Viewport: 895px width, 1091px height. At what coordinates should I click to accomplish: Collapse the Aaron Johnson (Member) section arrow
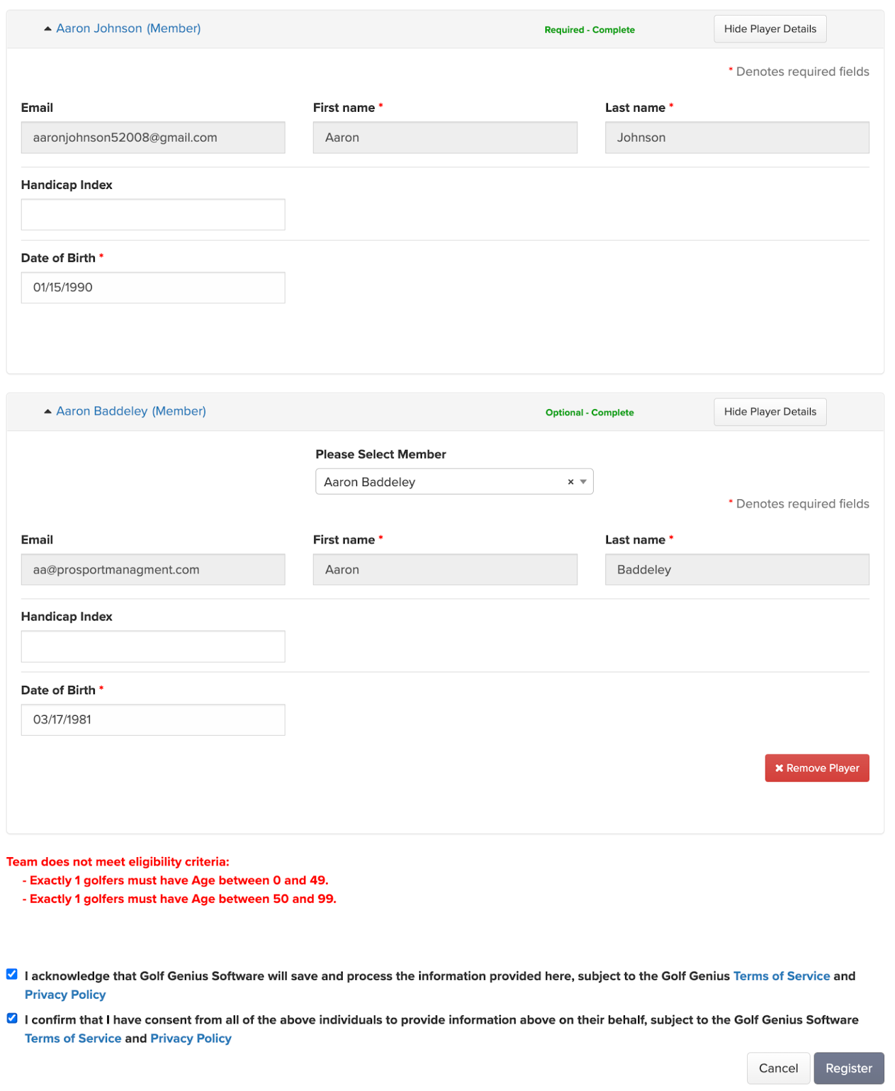coord(48,29)
